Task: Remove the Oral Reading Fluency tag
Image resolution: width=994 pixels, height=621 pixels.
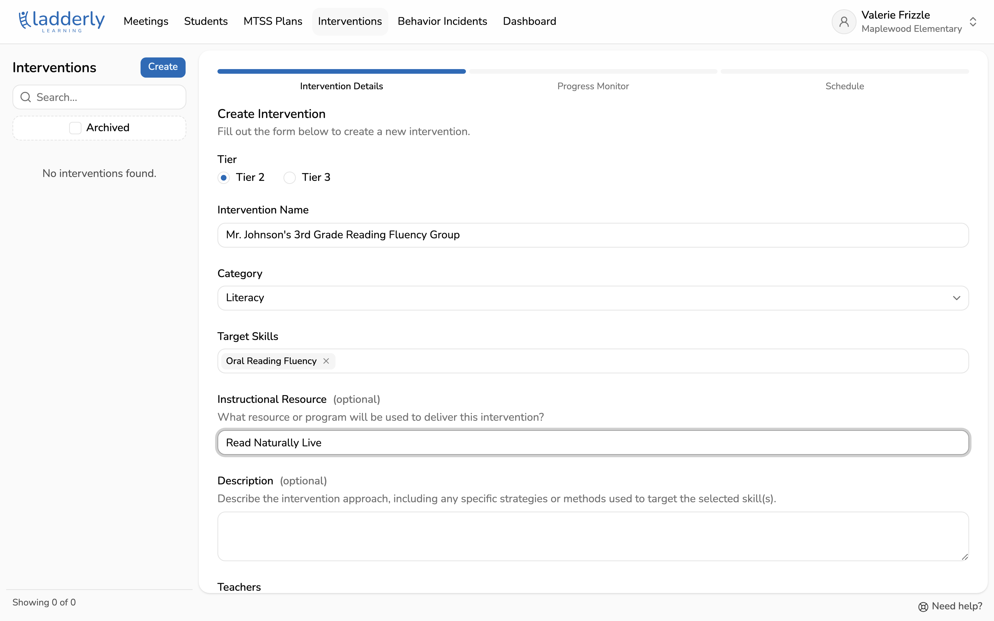Action: [x=326, y=361]
